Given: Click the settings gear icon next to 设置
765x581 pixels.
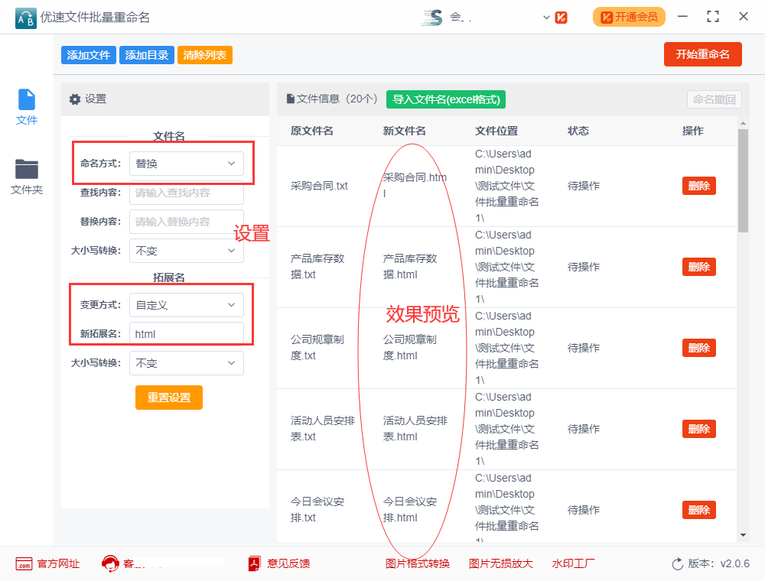Looking at the screenshot, I should point(75,99).
